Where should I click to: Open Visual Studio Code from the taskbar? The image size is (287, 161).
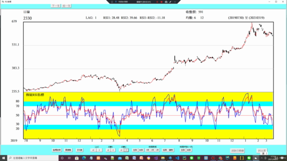(x=177, y=158)
